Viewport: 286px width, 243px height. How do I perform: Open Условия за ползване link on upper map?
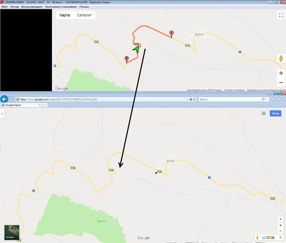pos(234,90)
